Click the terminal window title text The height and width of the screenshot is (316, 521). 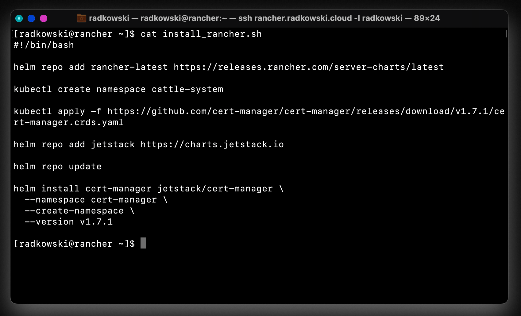(264, 18)
